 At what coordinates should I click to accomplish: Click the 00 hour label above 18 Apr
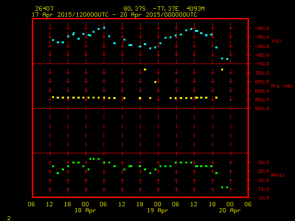(85, 204)
